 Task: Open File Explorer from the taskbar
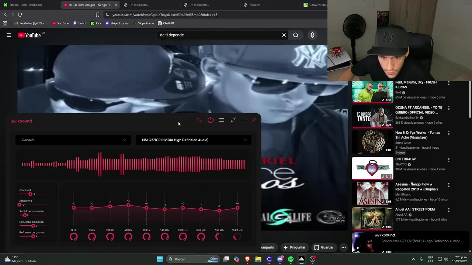258,259
